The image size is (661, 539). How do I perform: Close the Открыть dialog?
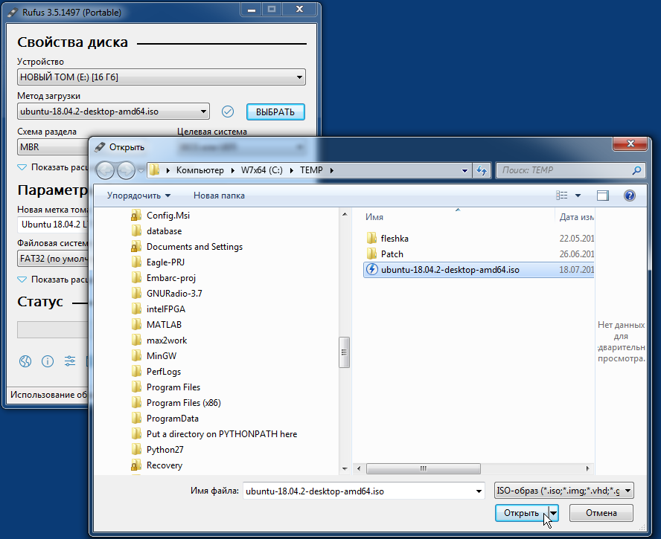pyautogui.click(x=630, y=143)
